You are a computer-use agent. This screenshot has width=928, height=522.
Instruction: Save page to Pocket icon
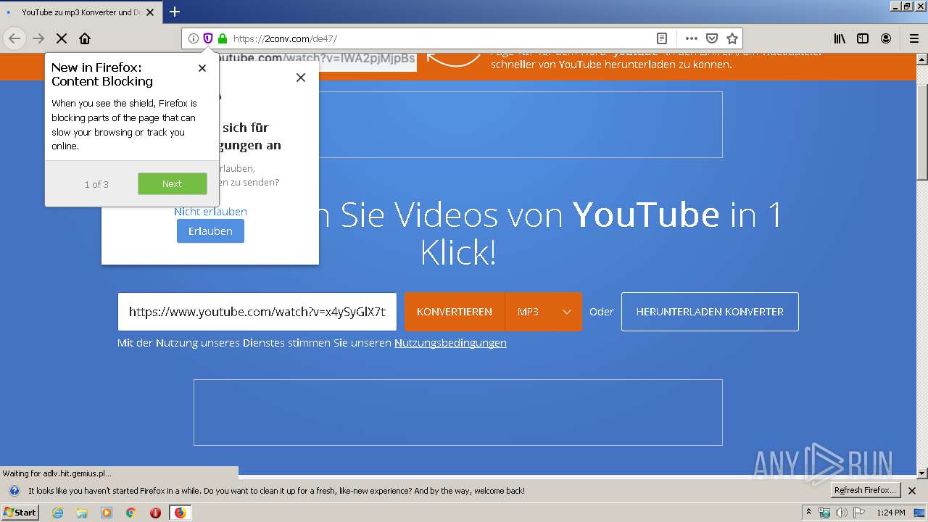coord(712,38)
